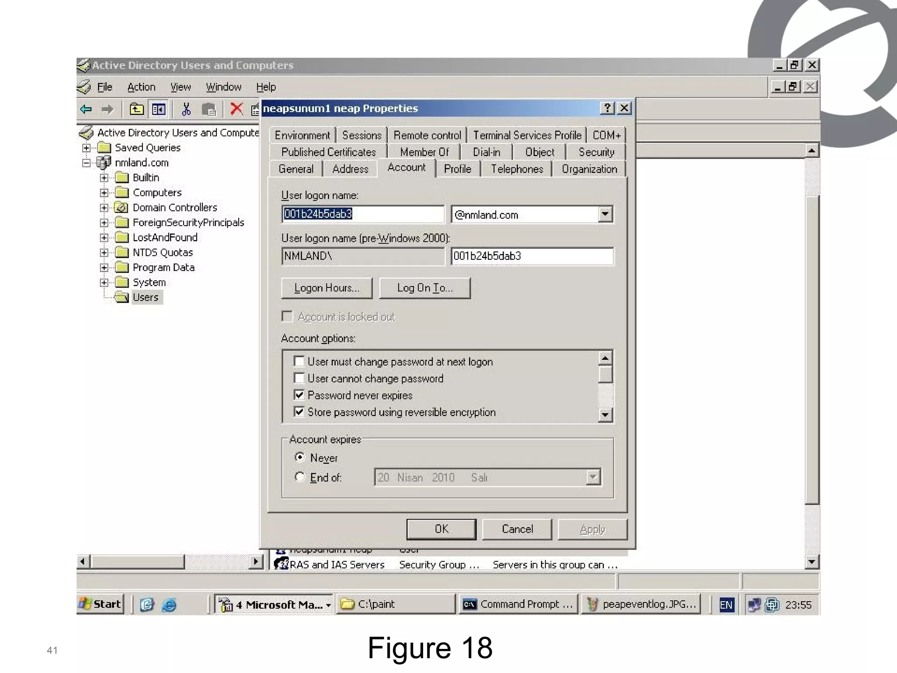The image size is (897, 673).
Task: Click the Saved Queries folder icon
Action: (x=104, y=148)
